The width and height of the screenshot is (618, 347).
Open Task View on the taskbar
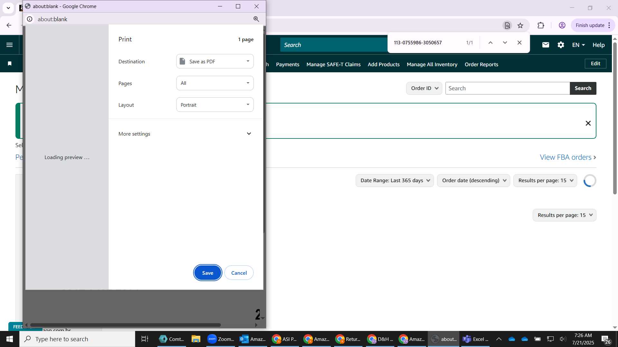[x=145, y=339]
